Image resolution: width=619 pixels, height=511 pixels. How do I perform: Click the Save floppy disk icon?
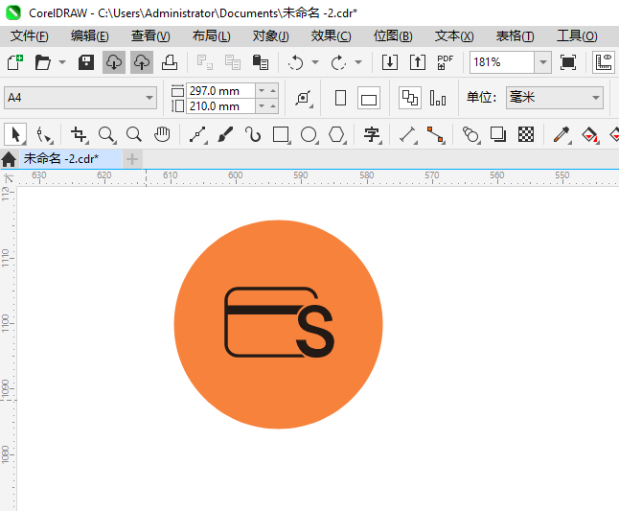[86, 62]
